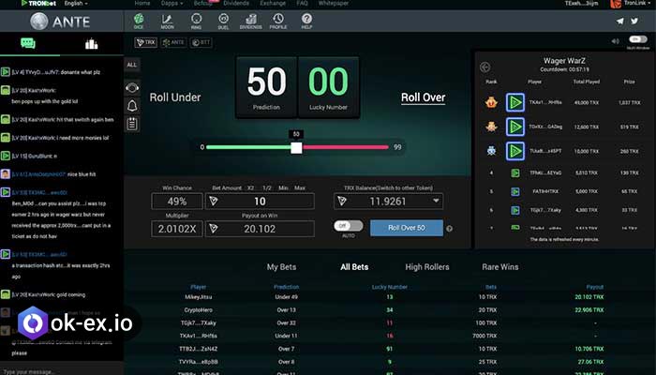Click the ANTE coin logo
The image size is (656, 375).
point(39,22)
